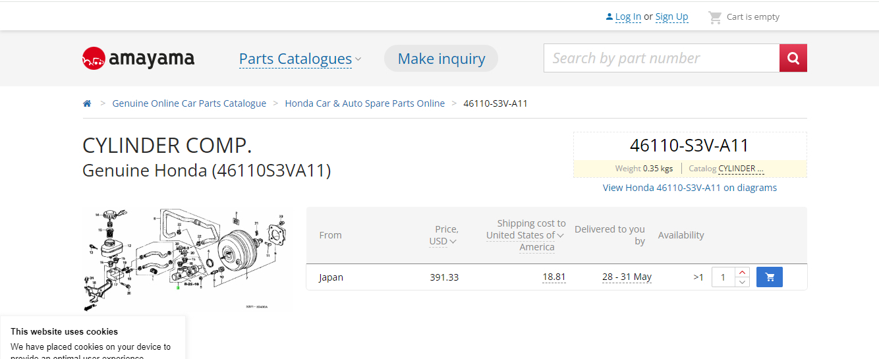Click the Sign Up link

671,17
